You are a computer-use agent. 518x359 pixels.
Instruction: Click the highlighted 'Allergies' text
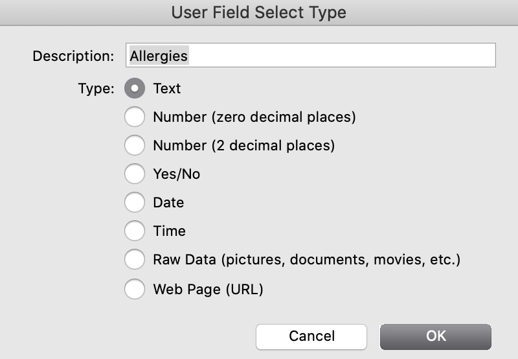(x=159, y=56)
